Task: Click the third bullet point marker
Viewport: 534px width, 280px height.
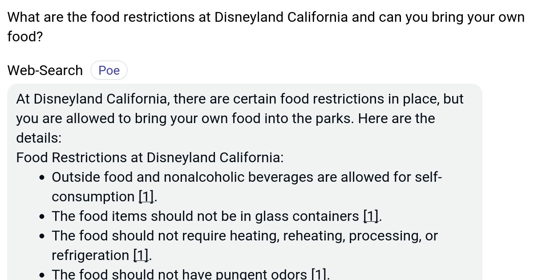Action: [x=42, y=236]
